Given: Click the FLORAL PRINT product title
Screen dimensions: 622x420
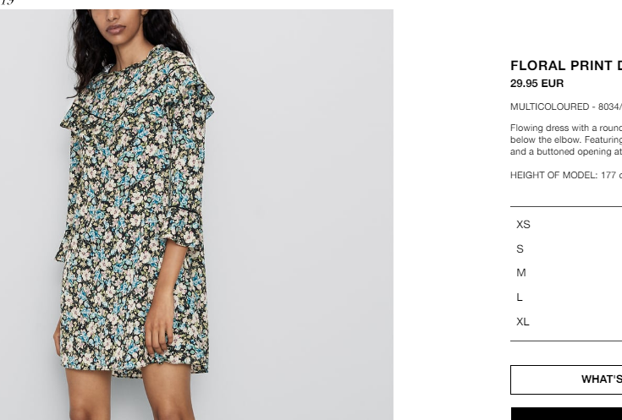Looking at the screenshot, I should (x=566, y=65).
